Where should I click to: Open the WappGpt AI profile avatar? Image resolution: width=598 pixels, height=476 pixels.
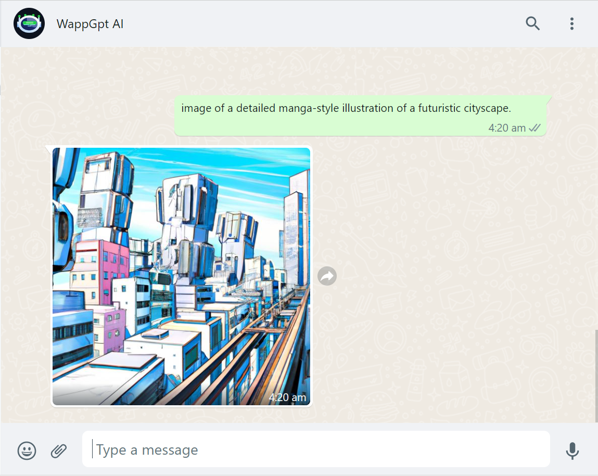click(29, 24)
